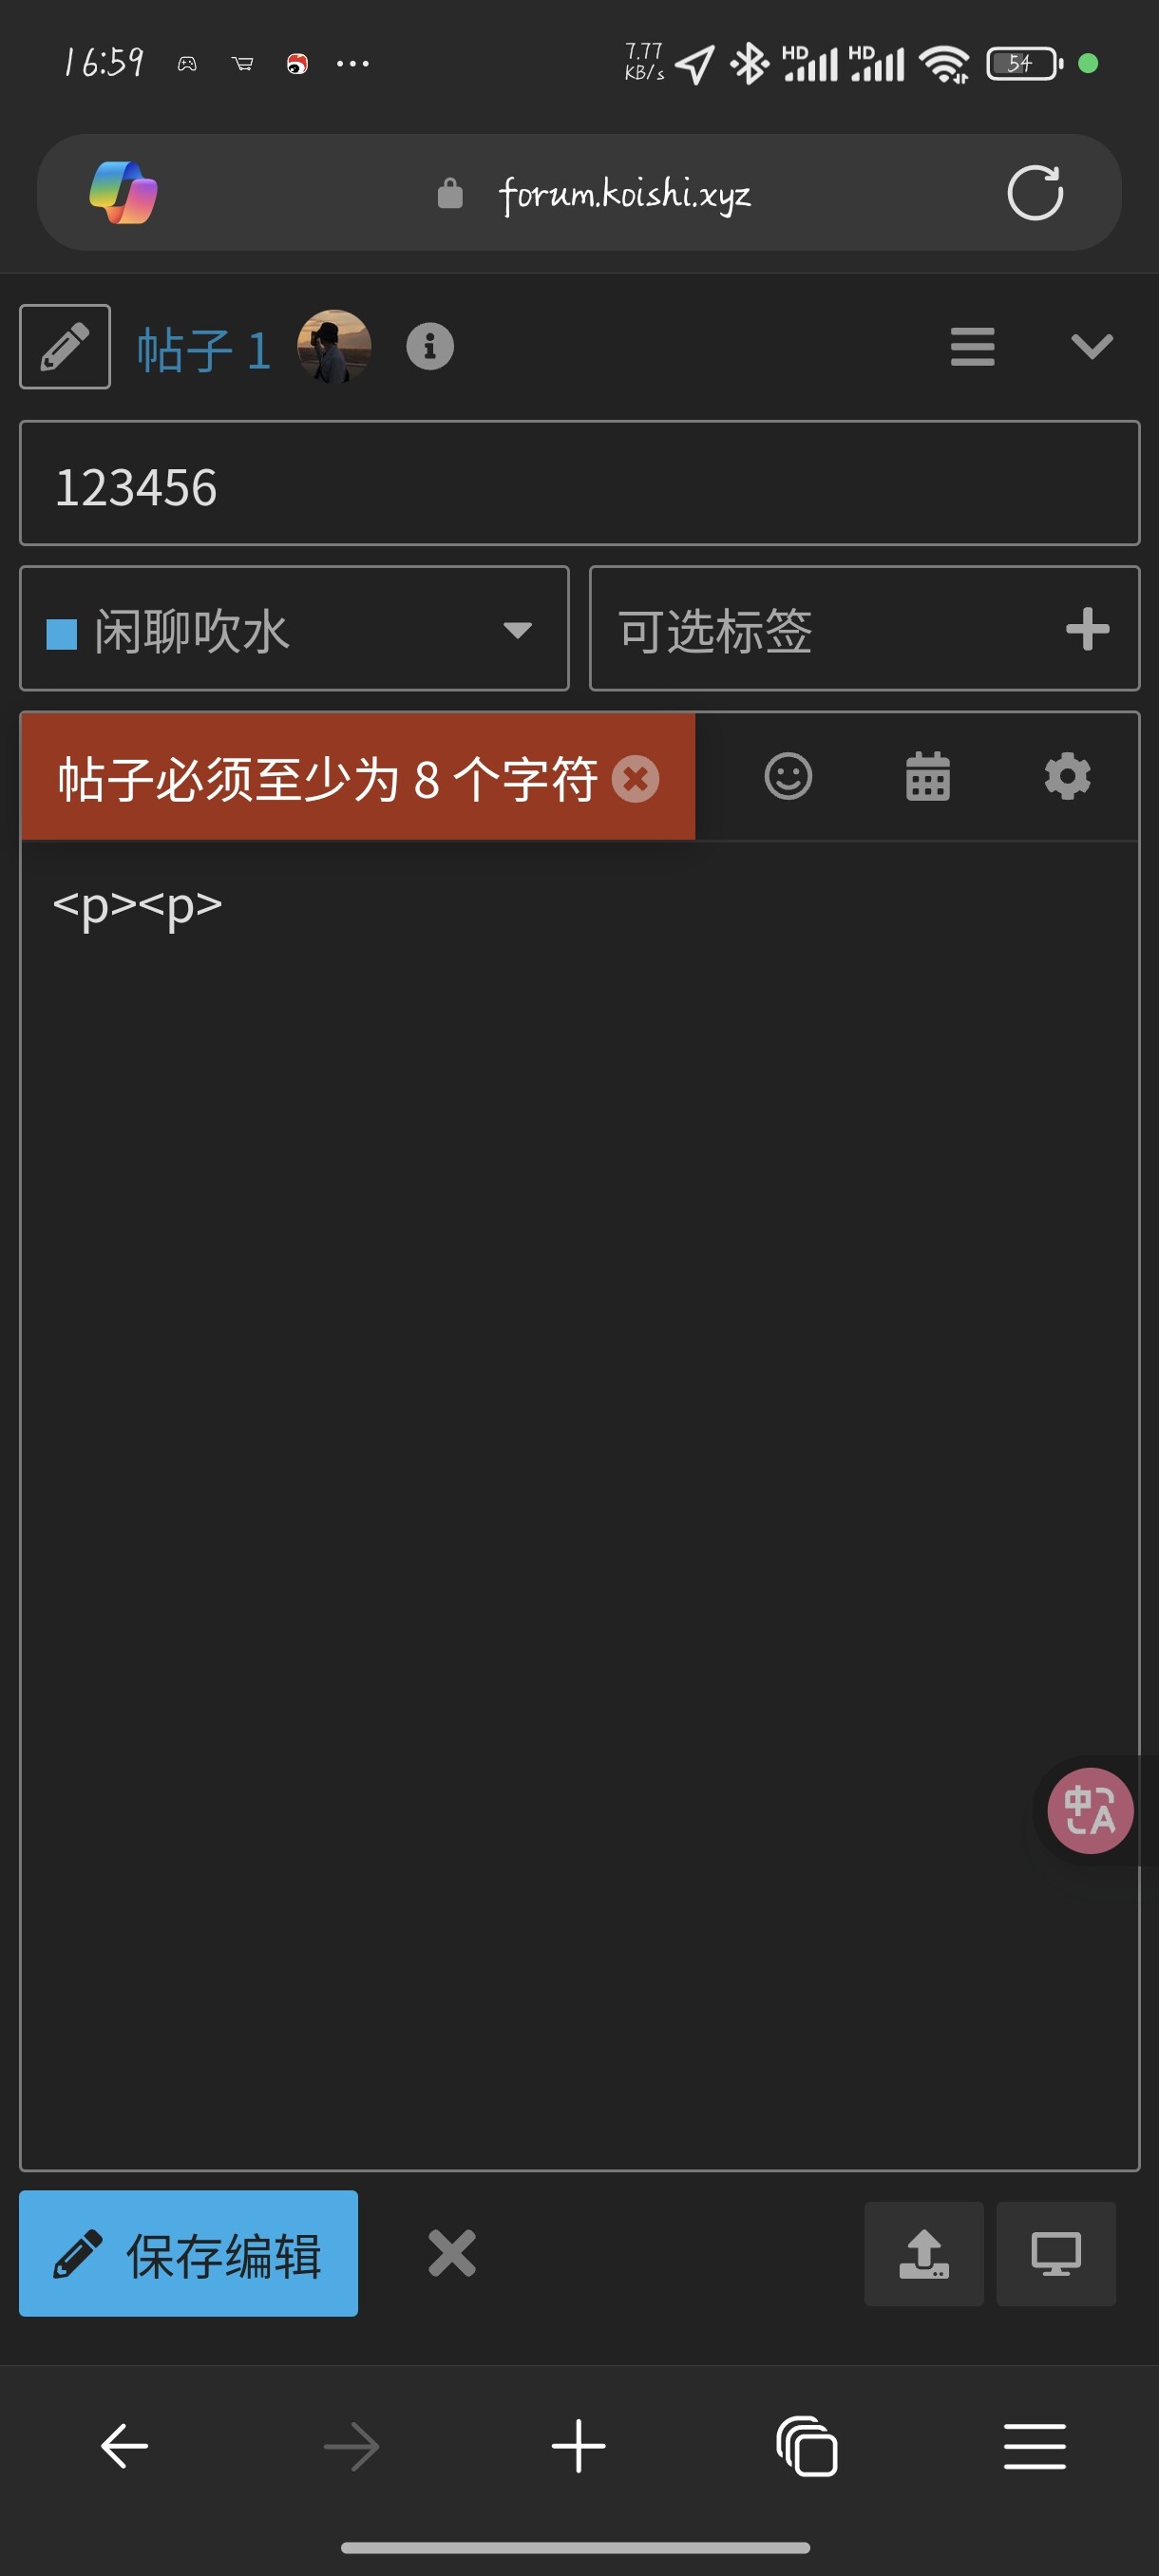The width and height of the screenshot is (1159, 2576).
Task: Open the info circle icon
Action: tap(430, 346)
